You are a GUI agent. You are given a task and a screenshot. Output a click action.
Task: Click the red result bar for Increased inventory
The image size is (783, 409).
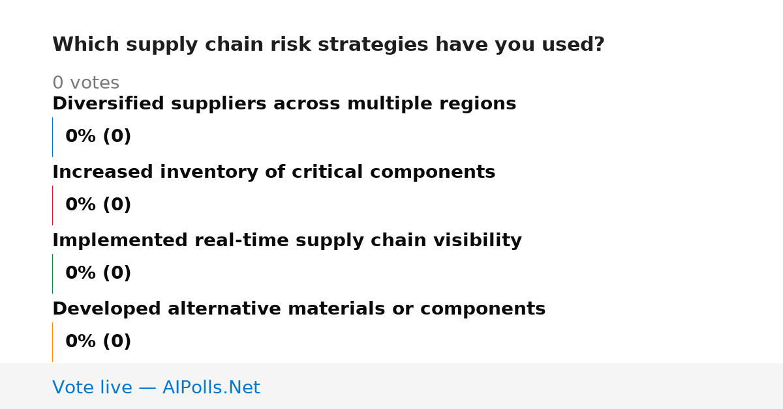(52, 205)
